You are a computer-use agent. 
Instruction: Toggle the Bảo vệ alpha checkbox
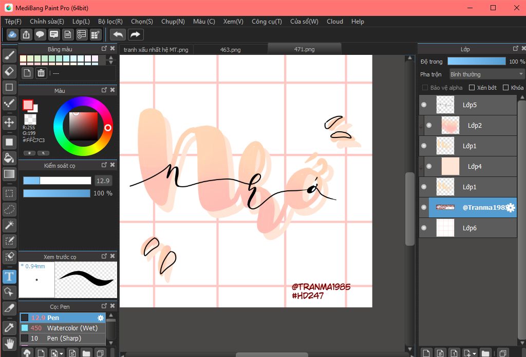point(425,87)
